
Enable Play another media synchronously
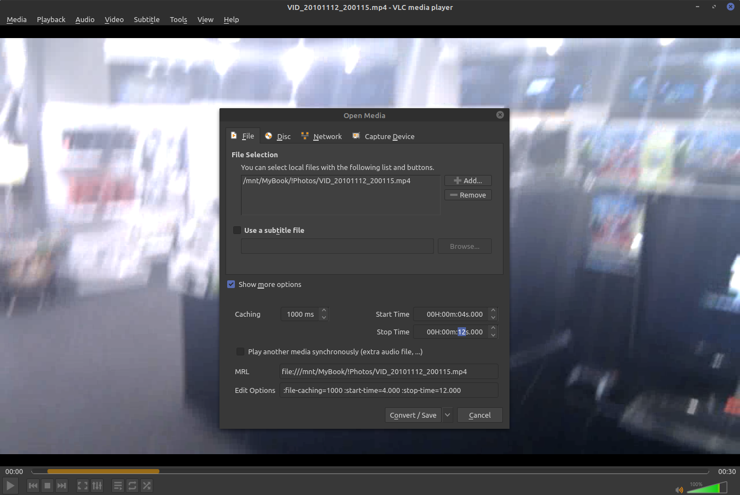click(240, 352)
